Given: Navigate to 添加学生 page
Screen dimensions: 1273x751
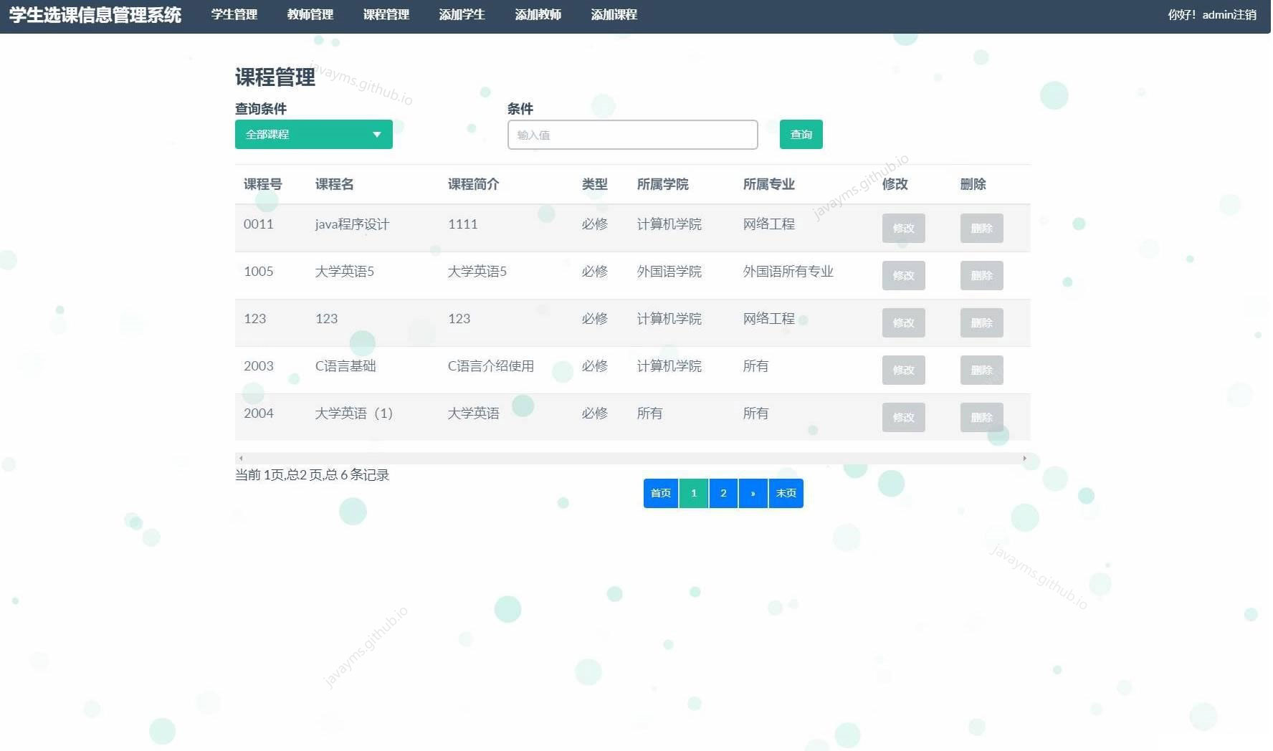Looking at the screenshot, I should (462, 14).
